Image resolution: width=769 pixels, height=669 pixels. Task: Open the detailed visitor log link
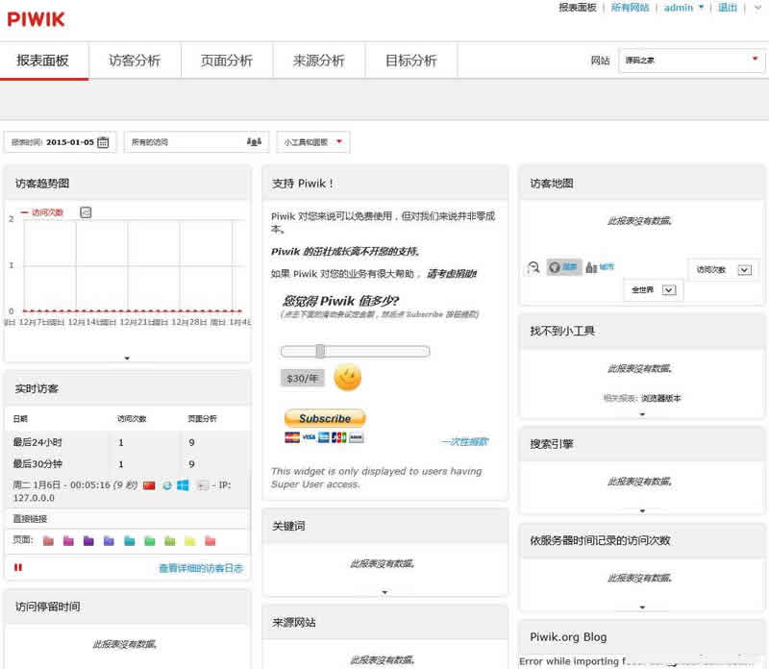[202, 567]
